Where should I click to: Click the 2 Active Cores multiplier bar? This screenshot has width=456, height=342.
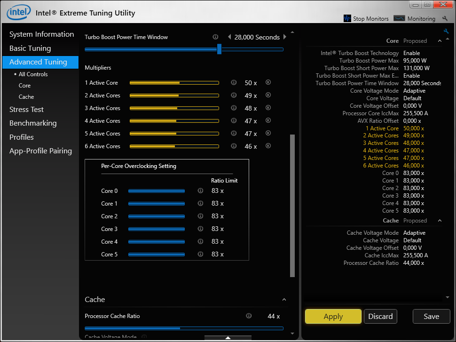point(174,95)
